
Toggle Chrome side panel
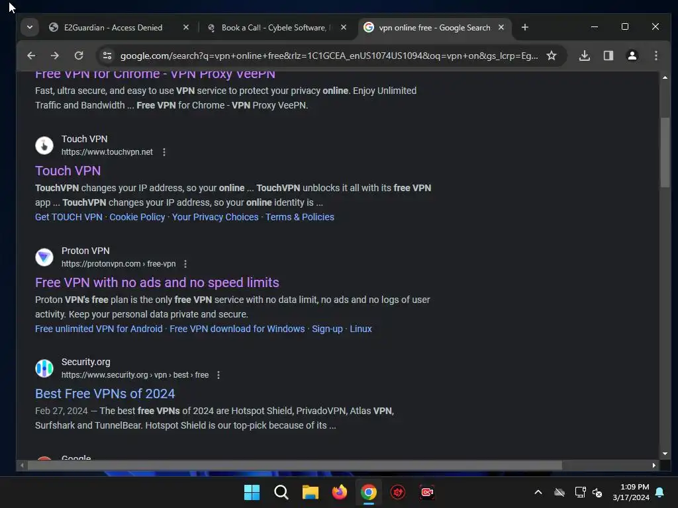point(608,56)
